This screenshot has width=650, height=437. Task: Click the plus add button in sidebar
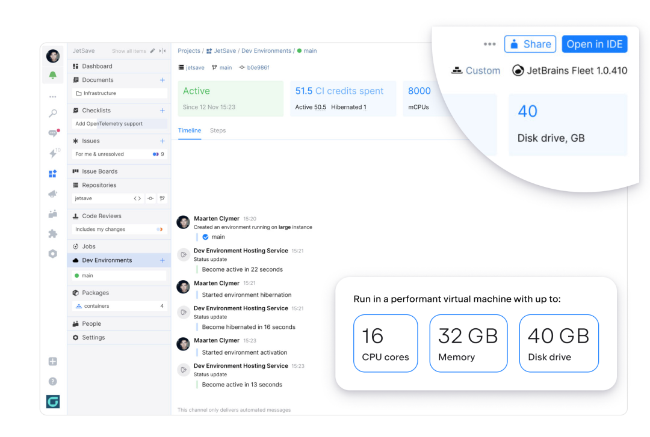pyautogui.click(x=52, y=361)
